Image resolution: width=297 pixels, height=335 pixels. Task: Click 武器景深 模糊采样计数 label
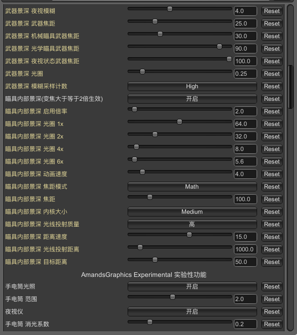[36, 86]
